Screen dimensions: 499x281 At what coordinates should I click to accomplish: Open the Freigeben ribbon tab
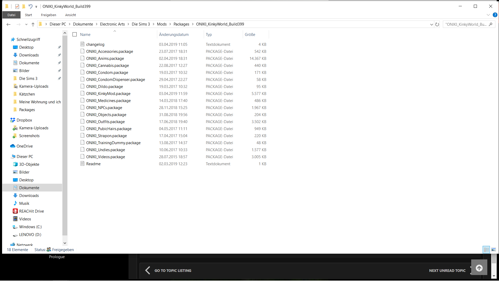click(x=49, y=15)
